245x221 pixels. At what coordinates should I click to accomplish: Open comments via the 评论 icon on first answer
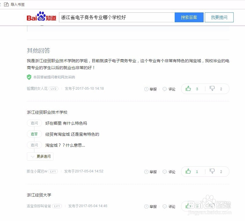pyautogui.click(x=165, y=89)
